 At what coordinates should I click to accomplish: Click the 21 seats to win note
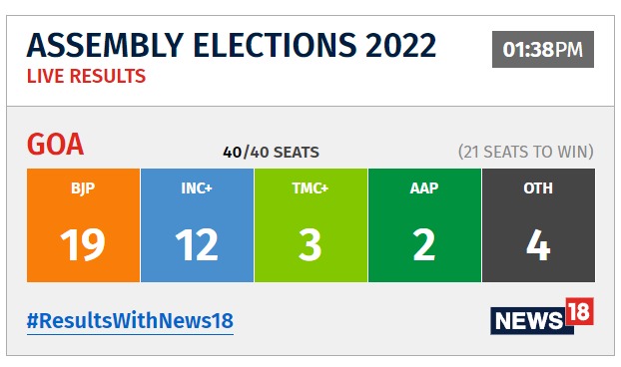click(526, 152)
